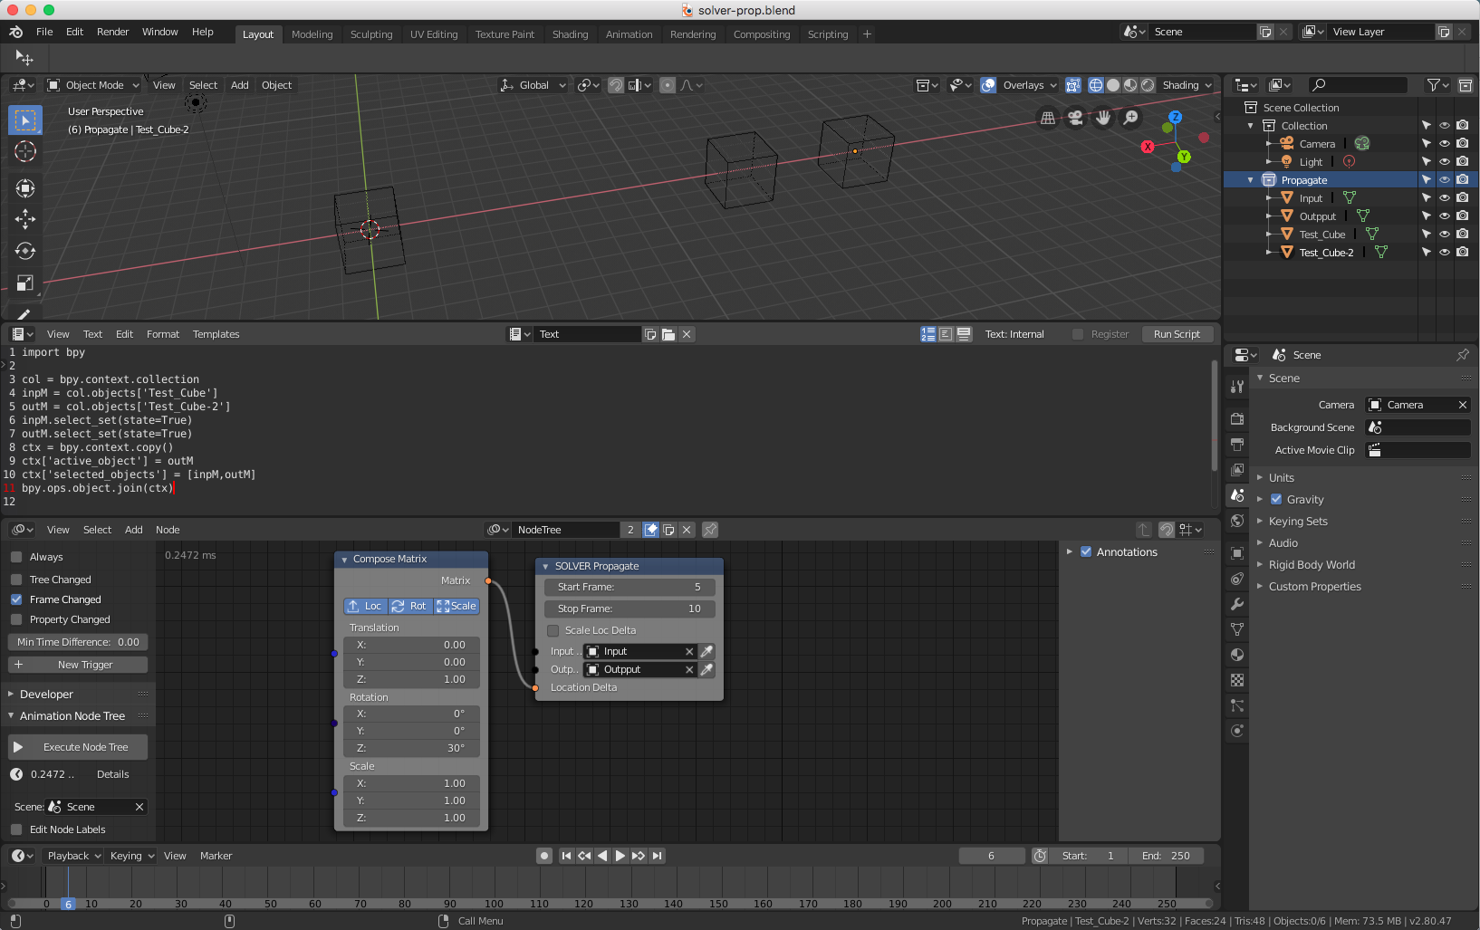
Task: Toggle line numbers display in text editor
Action: coord(928,334)
